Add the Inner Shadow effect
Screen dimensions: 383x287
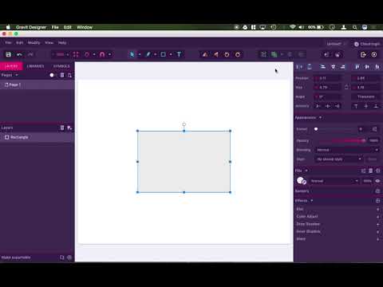click(377, 232)
